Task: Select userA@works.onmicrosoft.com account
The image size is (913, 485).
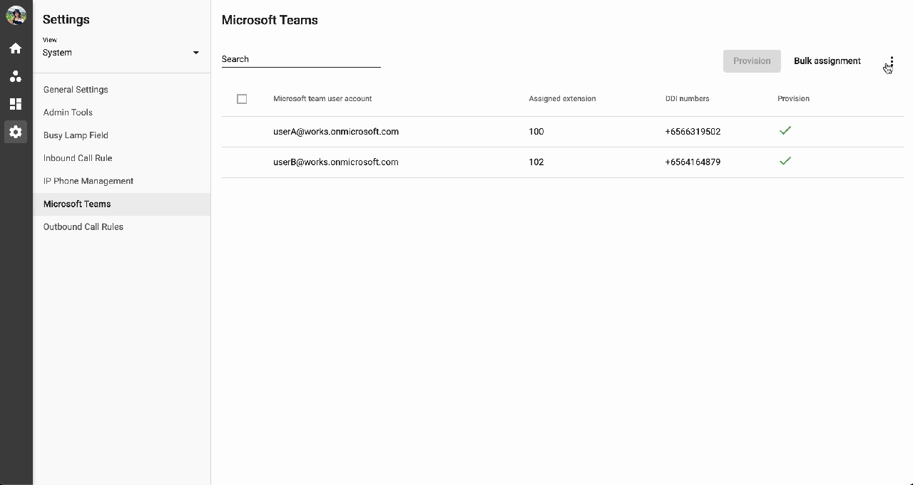Action: coord(336,132)
